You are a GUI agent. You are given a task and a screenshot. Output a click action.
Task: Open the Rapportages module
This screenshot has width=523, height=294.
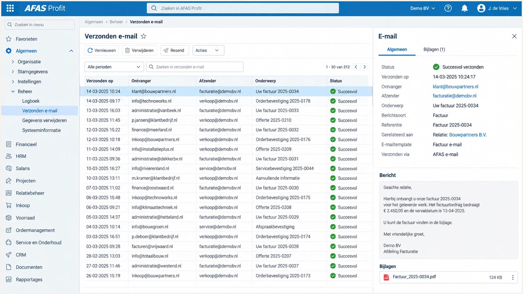(29, 280)
